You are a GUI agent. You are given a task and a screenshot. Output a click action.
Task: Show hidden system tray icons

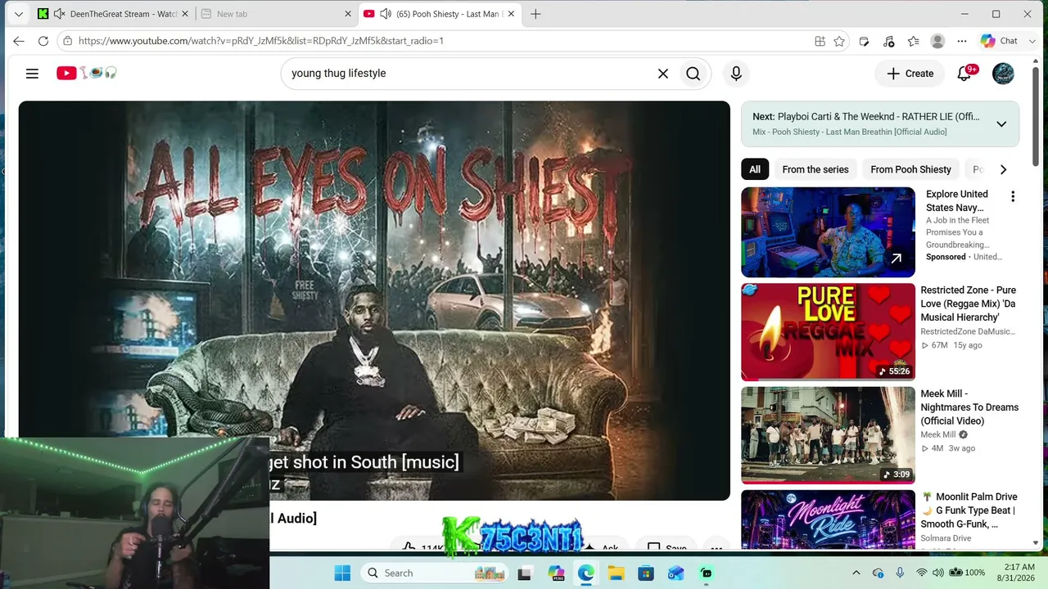point(856,573)
